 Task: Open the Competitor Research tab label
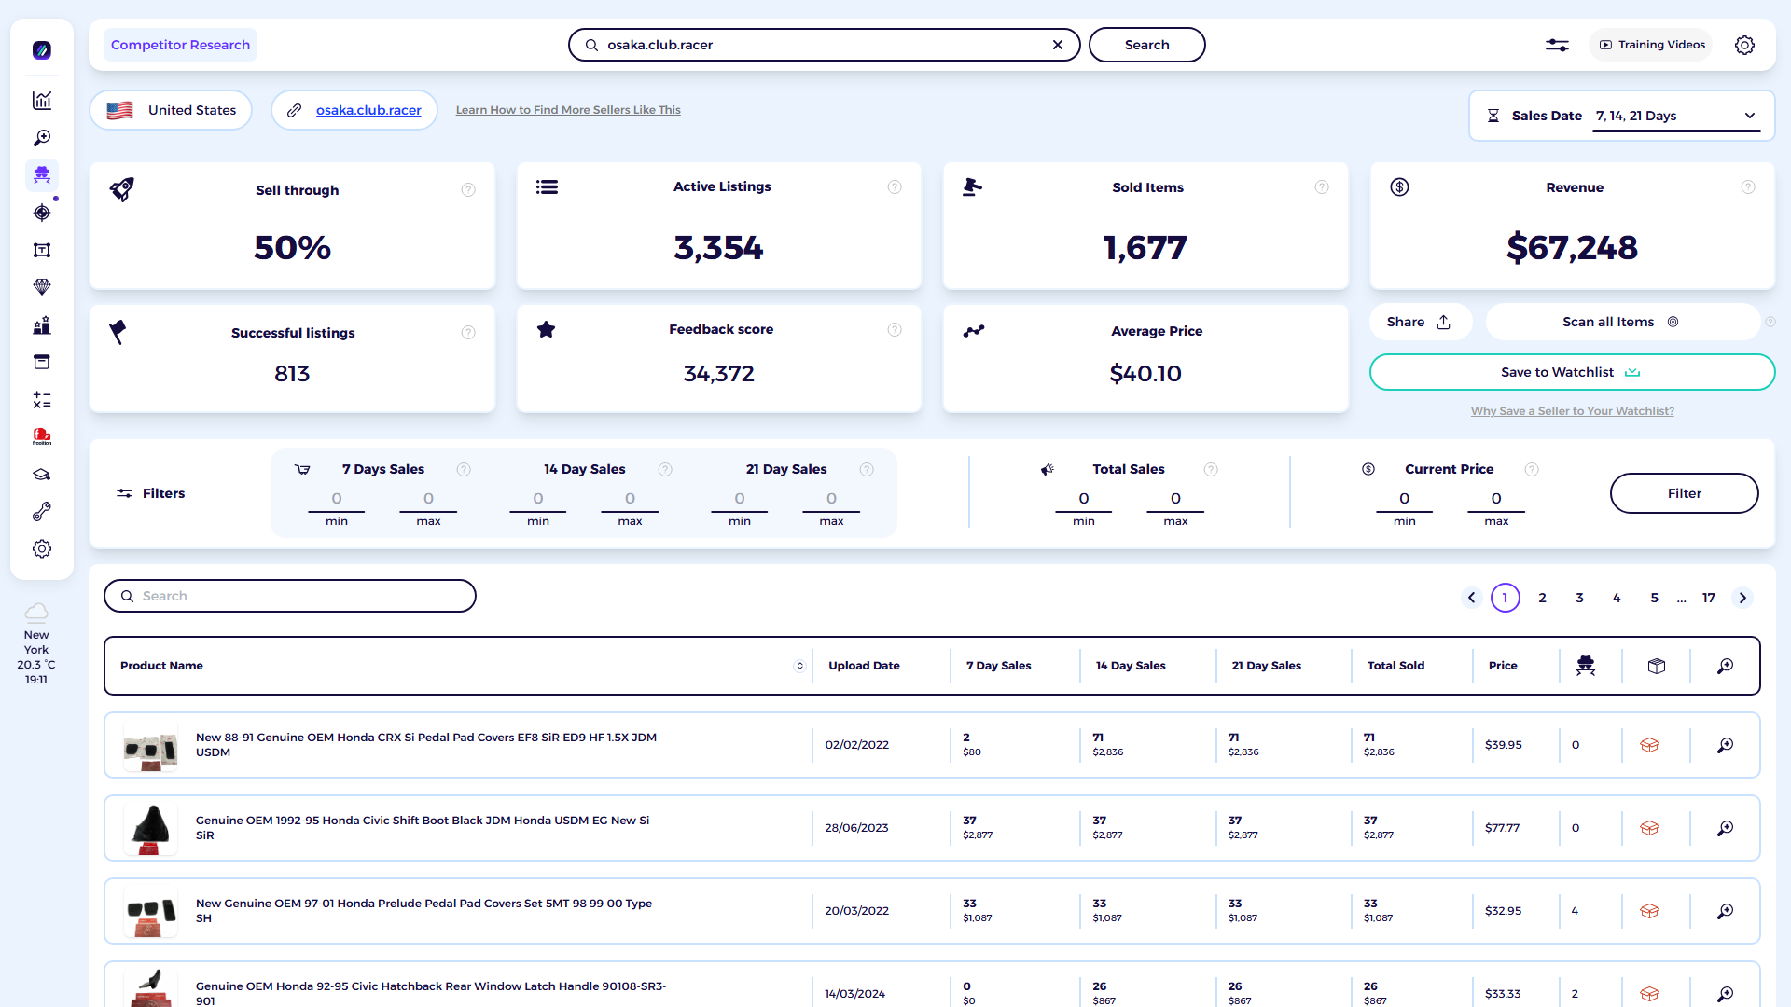coord(180,45)
